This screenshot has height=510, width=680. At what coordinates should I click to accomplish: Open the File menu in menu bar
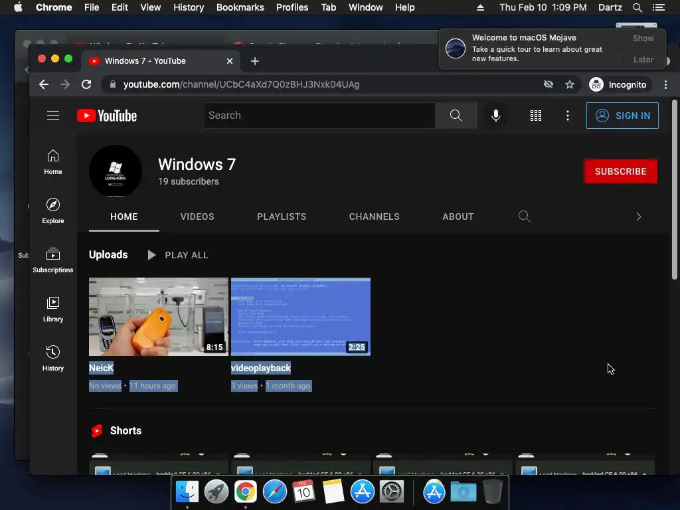pyautogui.click(x=92, y=7)
